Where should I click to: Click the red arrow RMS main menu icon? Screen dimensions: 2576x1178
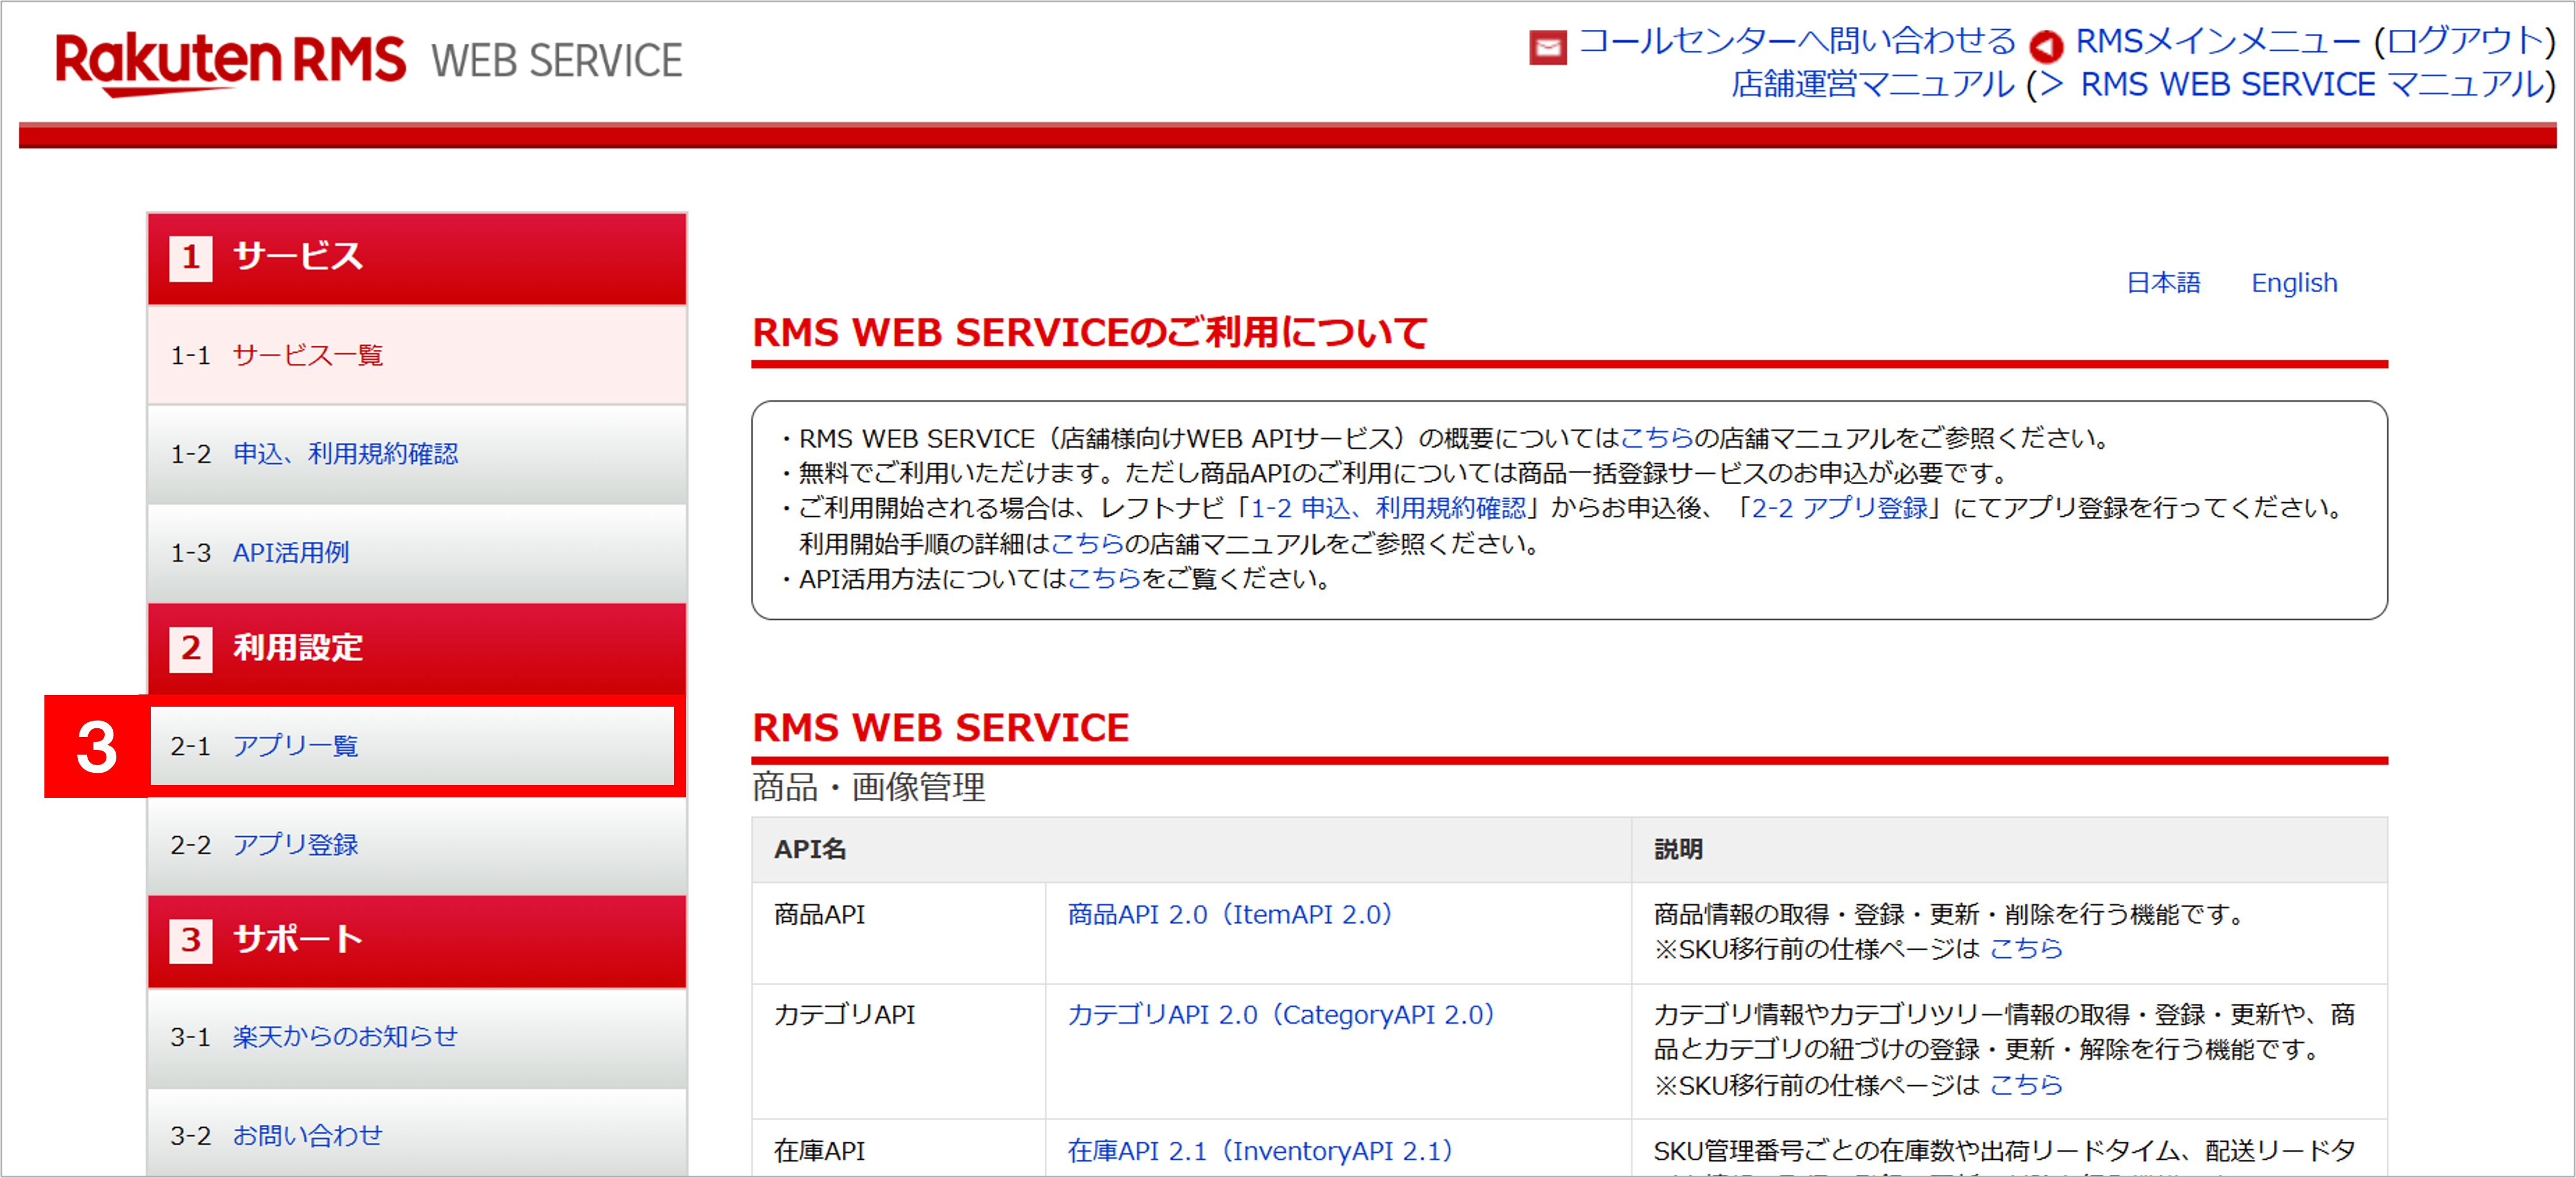(2046, 46)
